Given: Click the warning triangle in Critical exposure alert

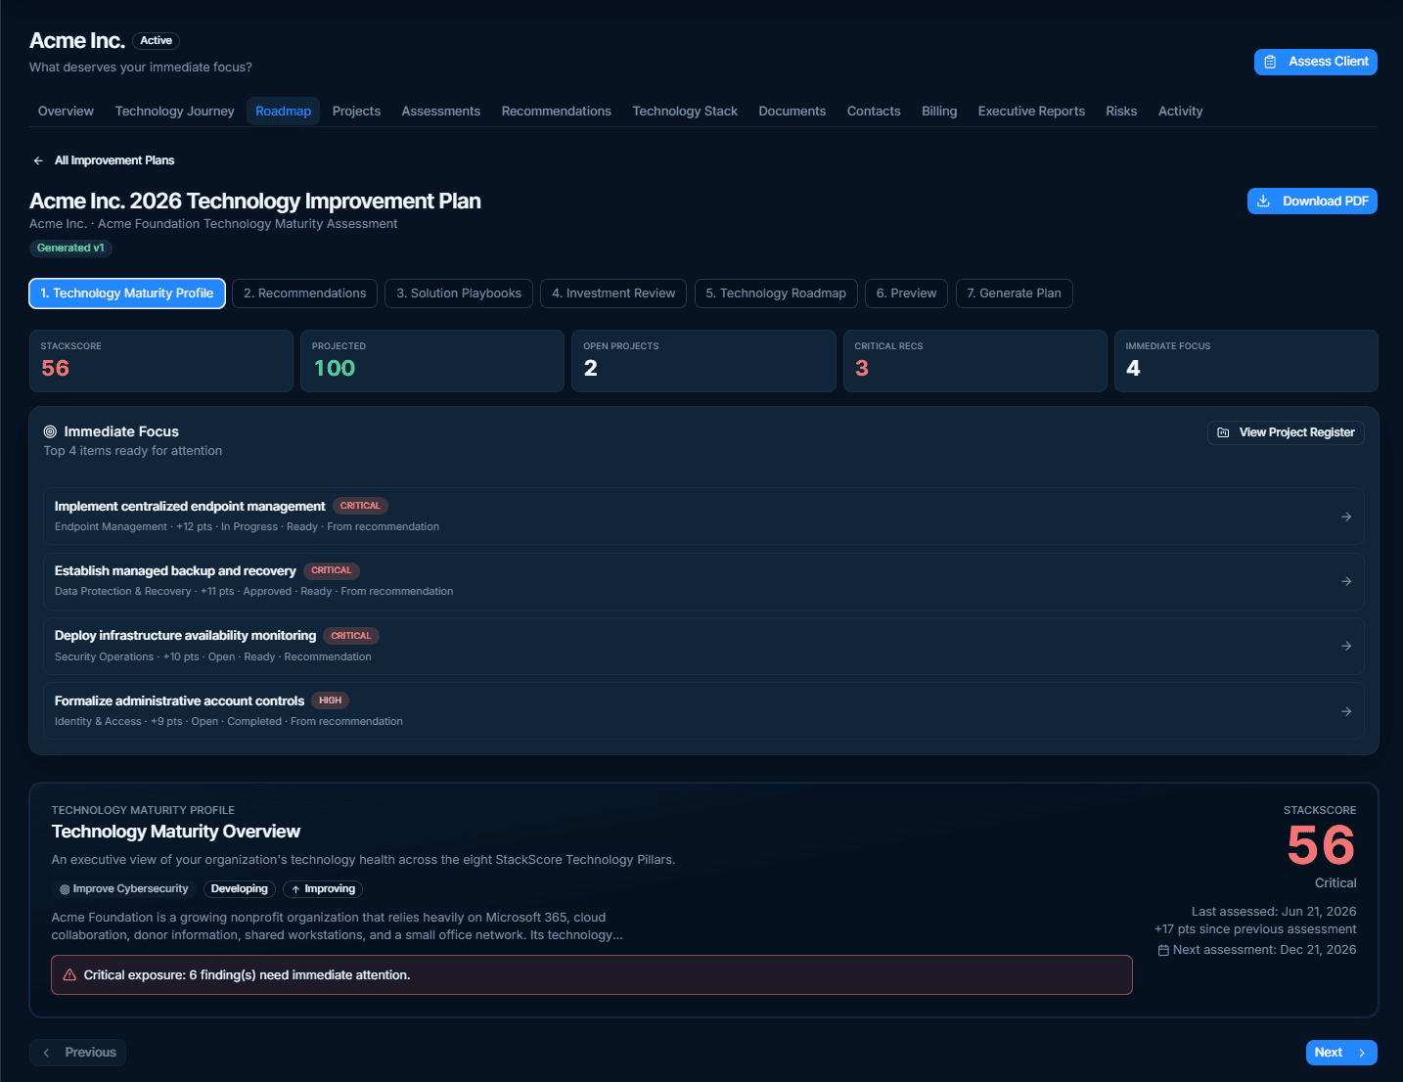Looking at the screenshot, I should [69, 975].
